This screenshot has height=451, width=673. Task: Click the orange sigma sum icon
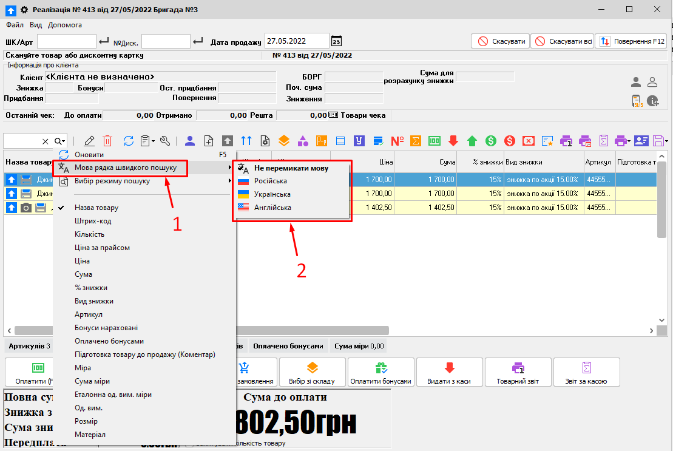pos(416,141)
